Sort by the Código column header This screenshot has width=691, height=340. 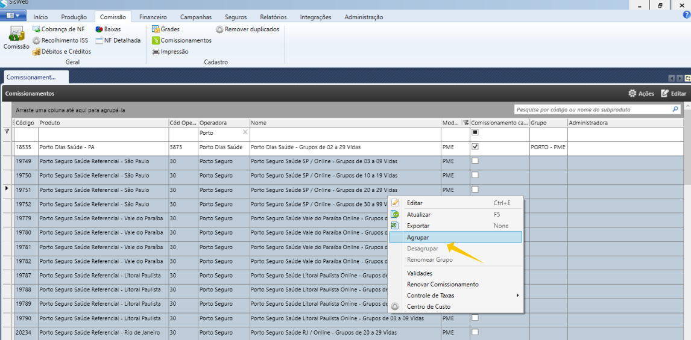pyautogui.click(x=25, y=123)
